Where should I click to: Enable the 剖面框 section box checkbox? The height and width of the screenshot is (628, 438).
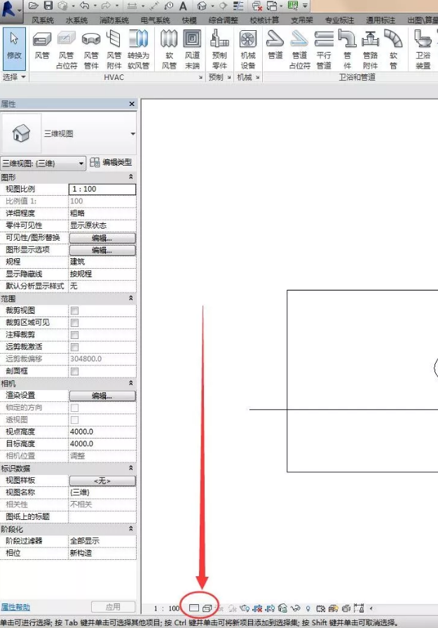click(74, 371)
